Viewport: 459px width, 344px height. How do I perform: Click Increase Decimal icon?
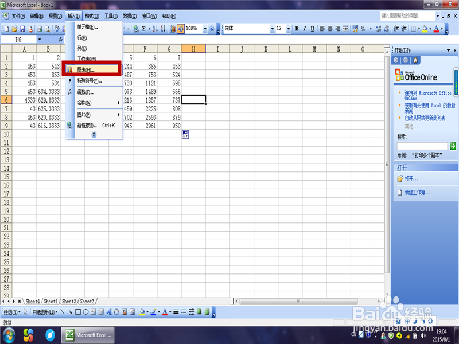[378, 29]
